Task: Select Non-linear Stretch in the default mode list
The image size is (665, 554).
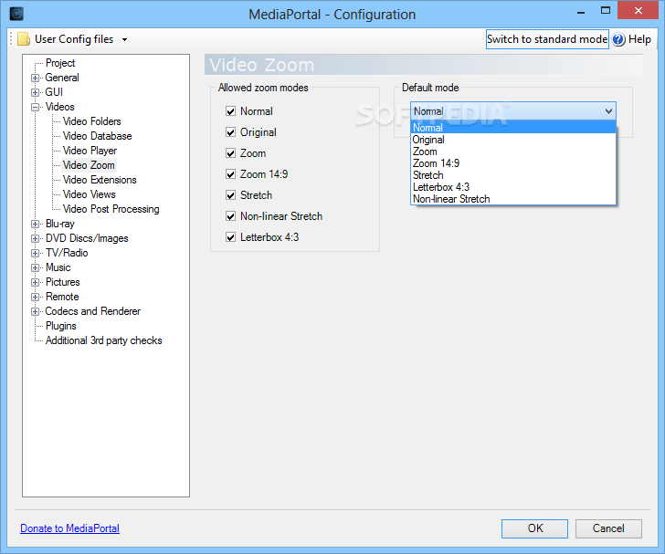Action: point(513,199)
